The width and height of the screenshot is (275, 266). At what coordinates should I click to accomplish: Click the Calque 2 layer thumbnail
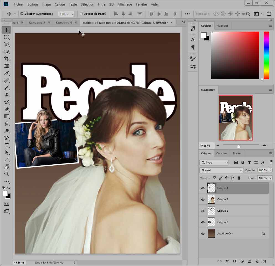[211, 199]
